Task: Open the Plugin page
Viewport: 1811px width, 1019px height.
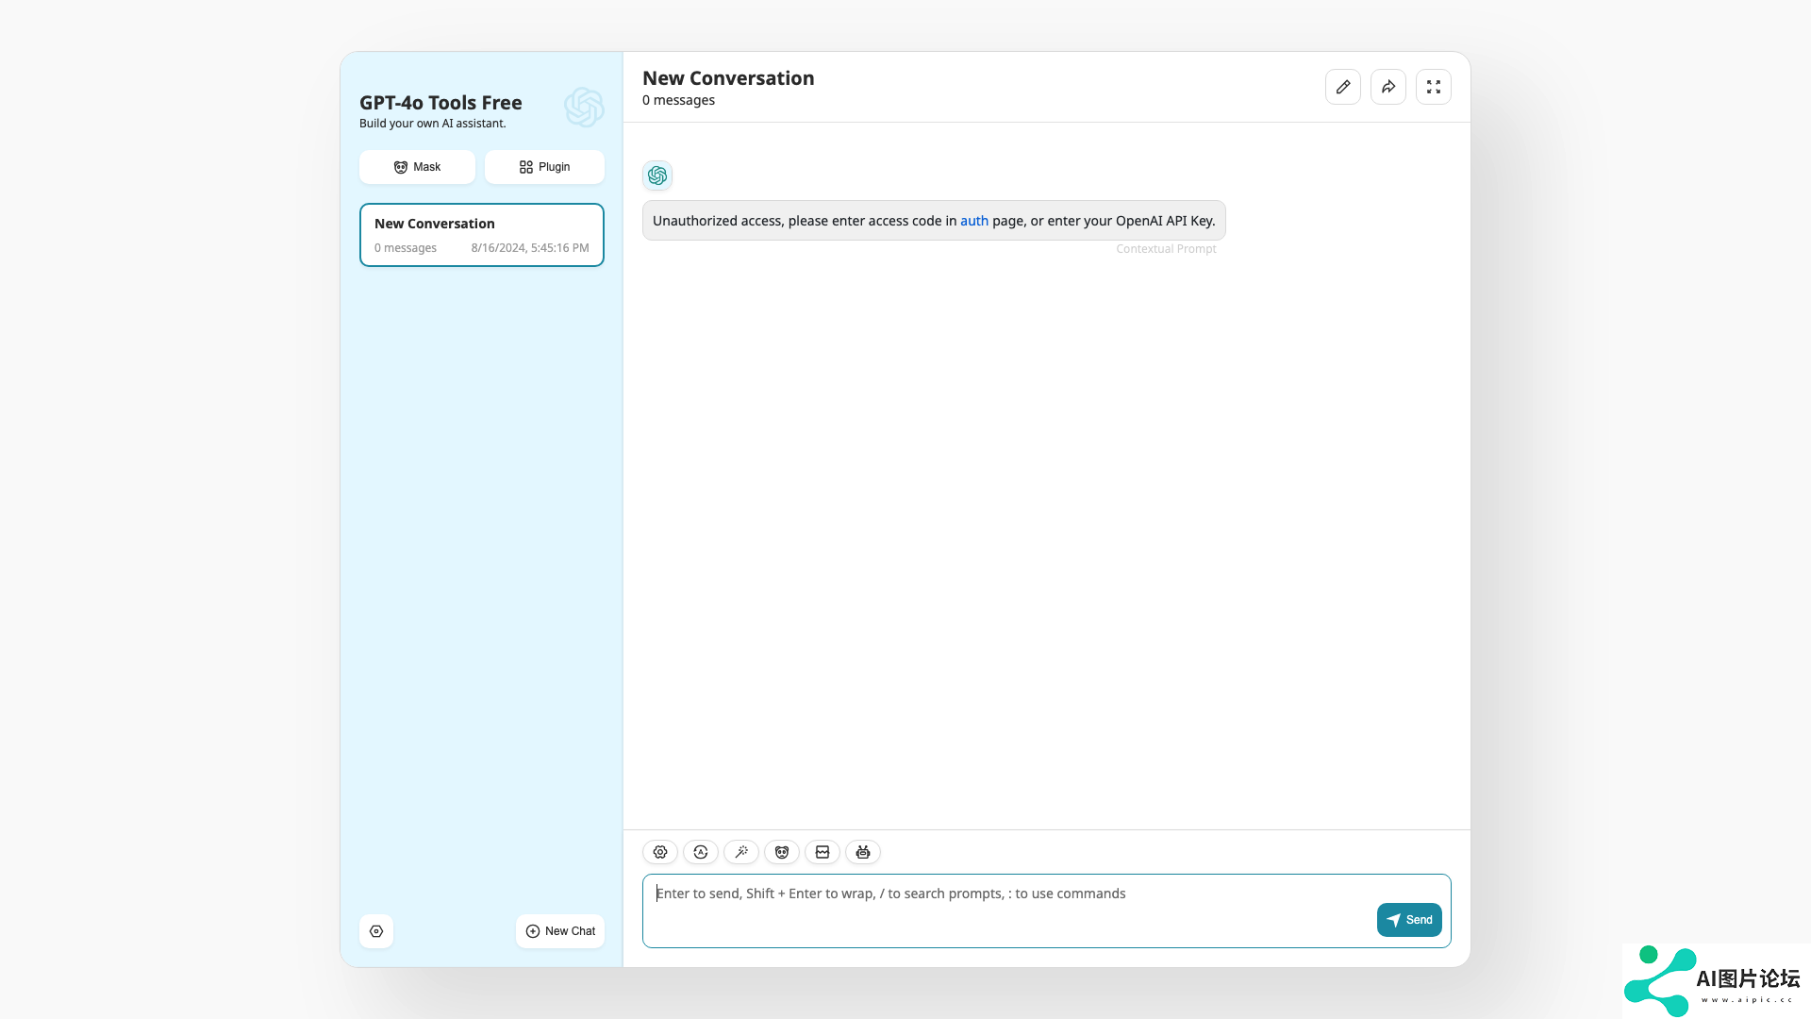Action: (544, 167)
